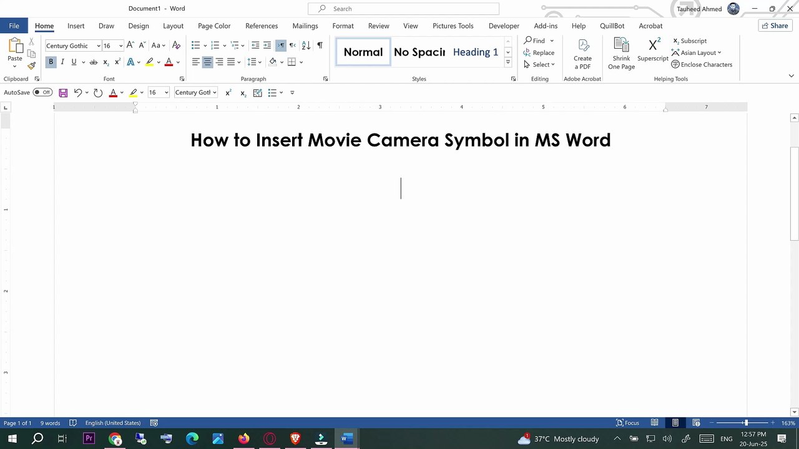
Task: Click the Cut scissors icon
Action: tap(31, 42)
